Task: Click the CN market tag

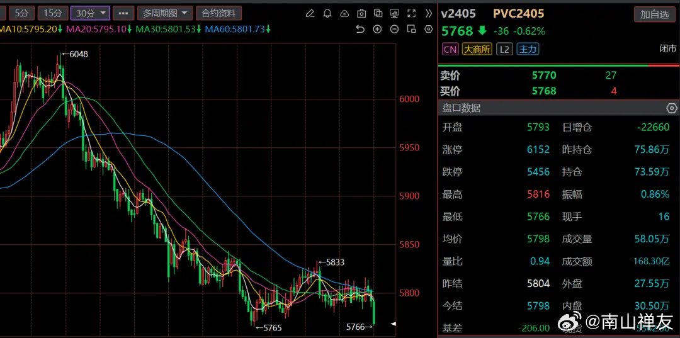Action: [x=451, y=49]
